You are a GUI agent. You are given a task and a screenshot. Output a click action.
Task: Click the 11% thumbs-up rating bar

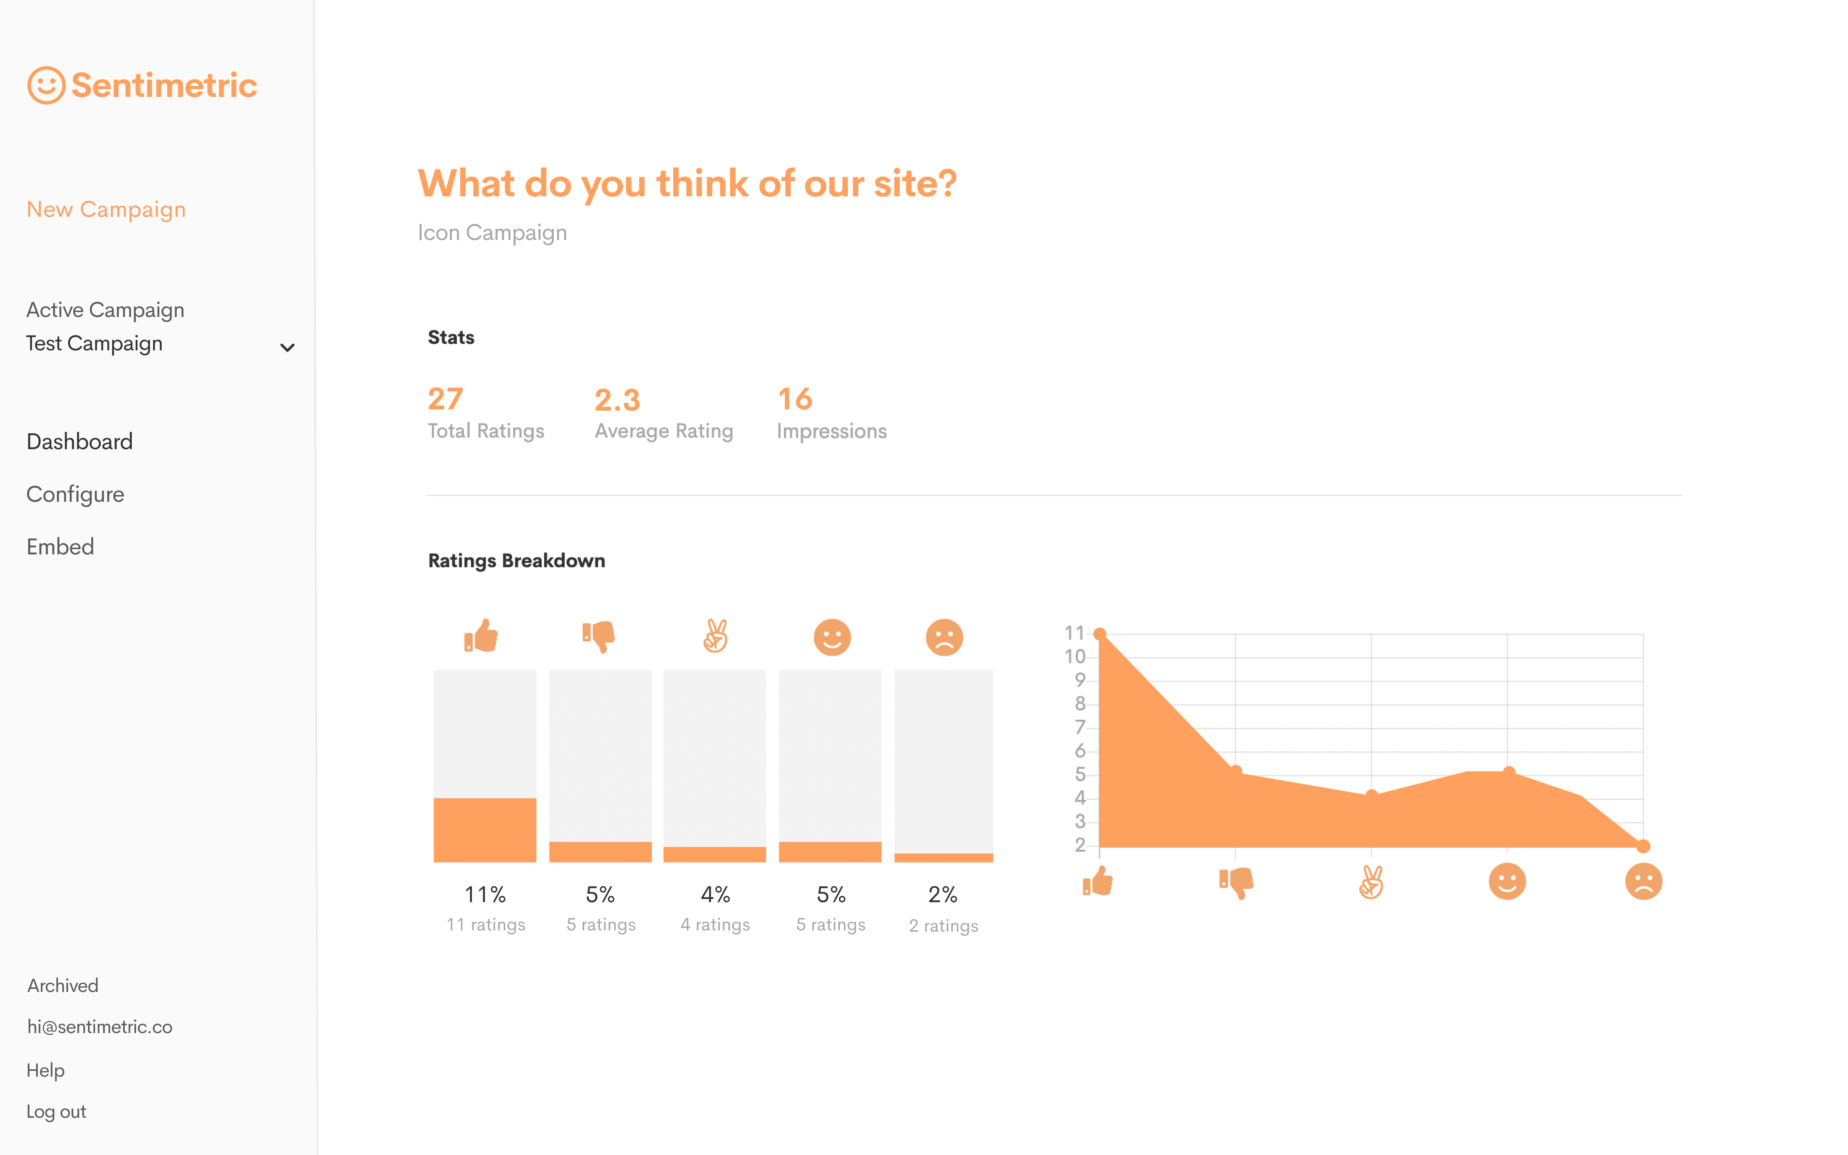click(485, 830)
